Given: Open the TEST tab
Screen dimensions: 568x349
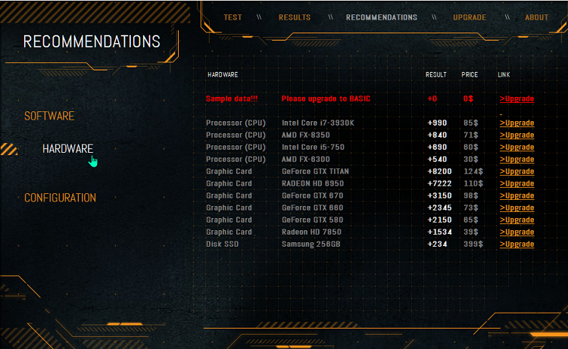Looking at the screenshot, I should tap(233, 17).
